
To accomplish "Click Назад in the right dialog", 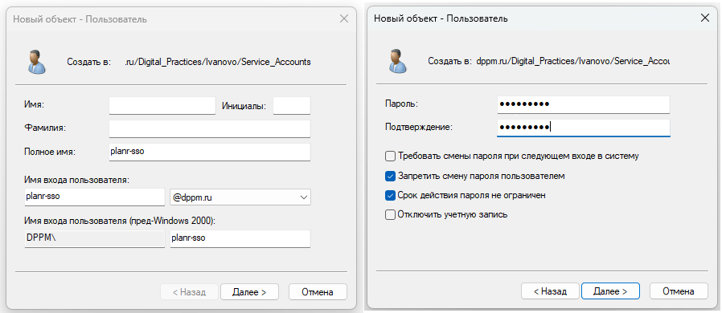I will click(550, 291).
